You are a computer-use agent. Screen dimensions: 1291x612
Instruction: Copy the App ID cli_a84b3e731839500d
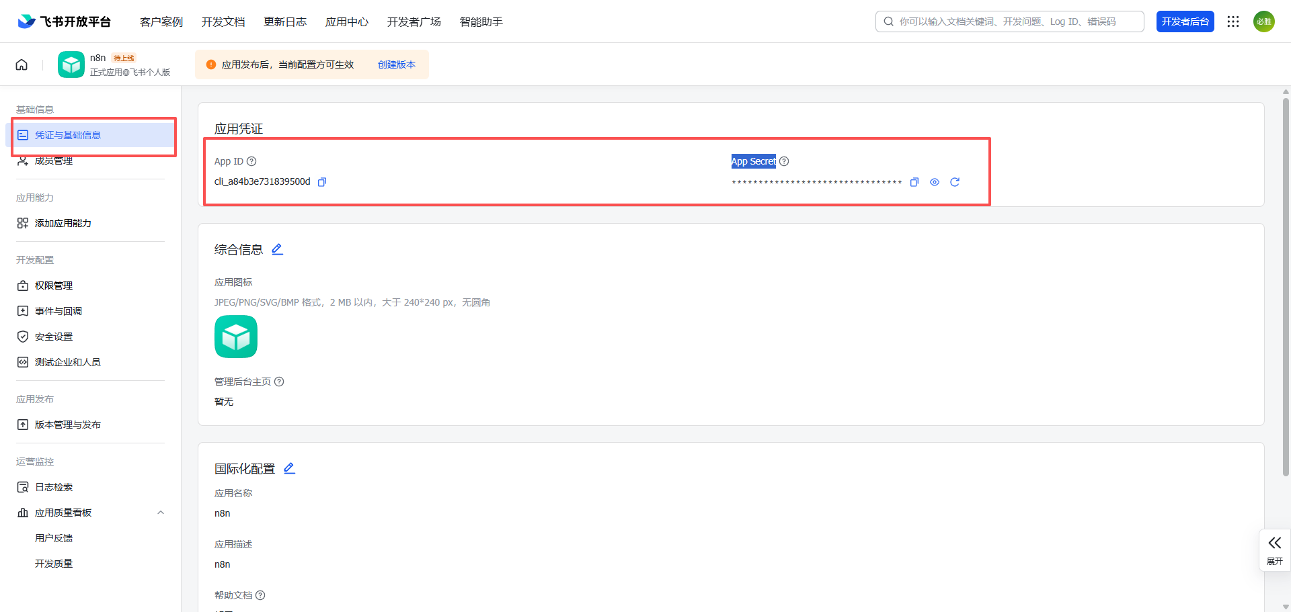pos(322,181)
